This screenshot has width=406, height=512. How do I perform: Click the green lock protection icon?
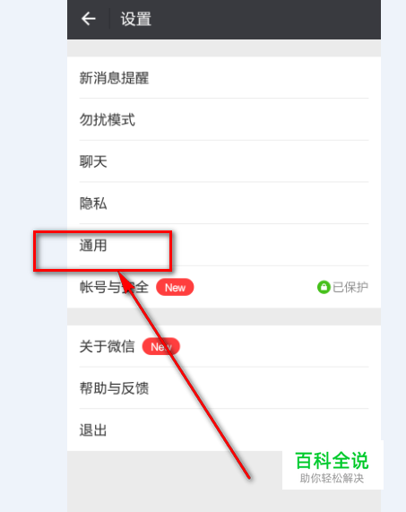coord(324,287)
